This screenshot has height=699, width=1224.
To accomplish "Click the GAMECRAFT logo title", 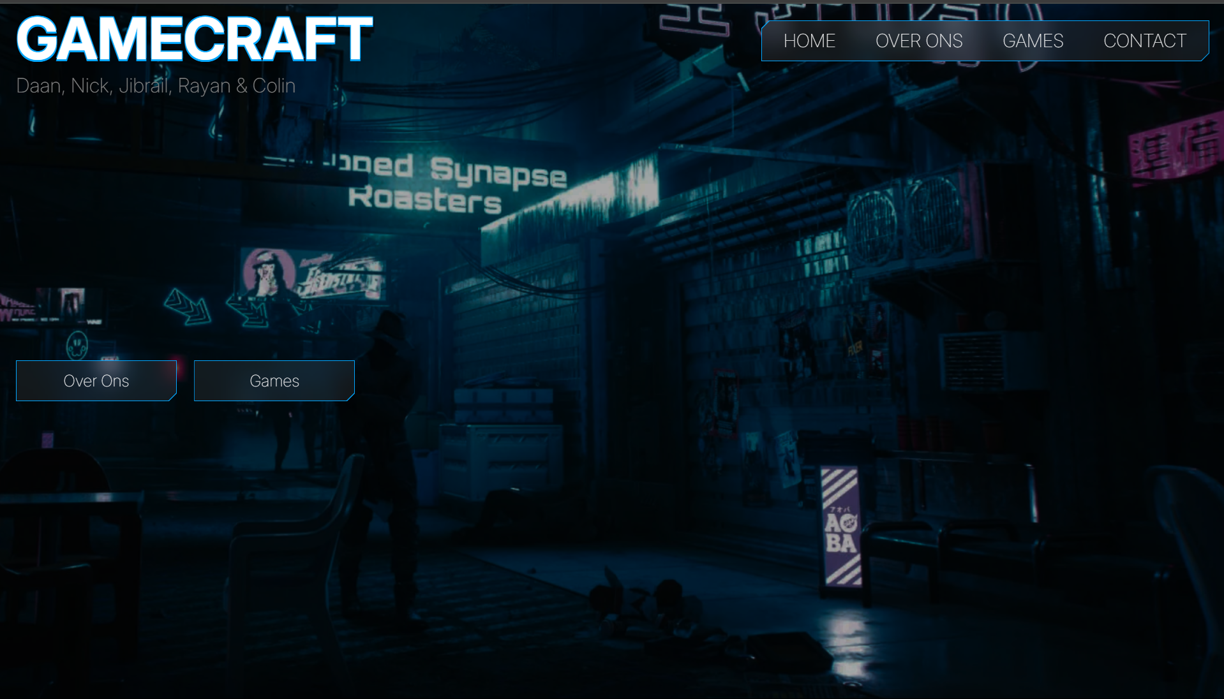I will [195, 40].
